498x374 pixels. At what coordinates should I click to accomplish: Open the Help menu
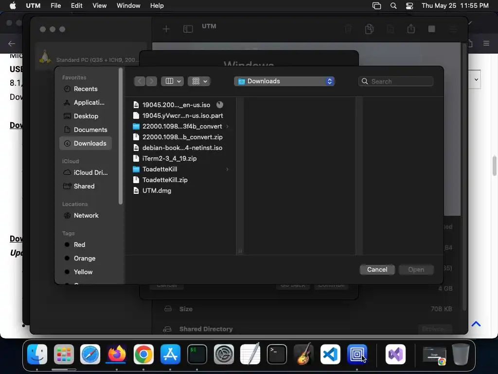pyautogui.click(x=157, y=6)
